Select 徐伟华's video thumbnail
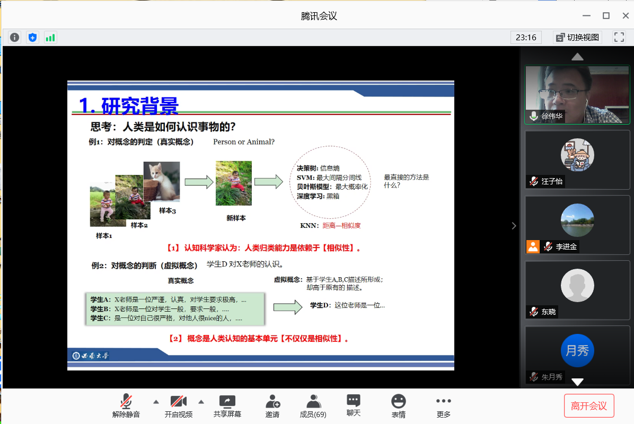 pyautogui.click(x=577, y=94)
